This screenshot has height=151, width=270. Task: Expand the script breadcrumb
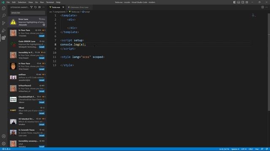point(86,12)
